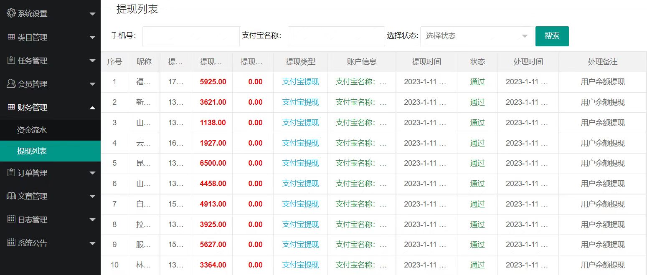The image size is (647, 275).
Task: Focus the 手机号 input field
Action: [x=191, y=36]
